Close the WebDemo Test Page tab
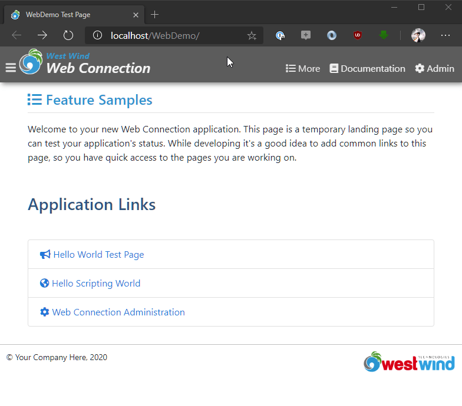Viewport: 462px width, 406px height. tap(136, 15)
